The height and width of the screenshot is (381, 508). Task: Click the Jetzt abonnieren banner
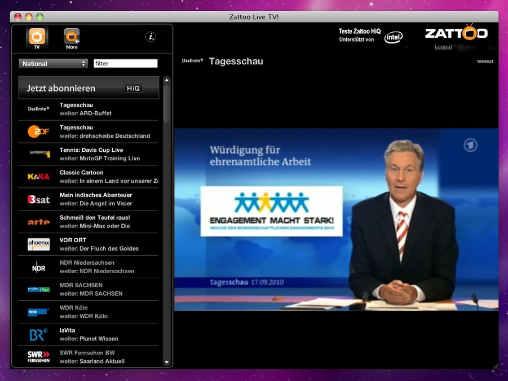[89, 88]
